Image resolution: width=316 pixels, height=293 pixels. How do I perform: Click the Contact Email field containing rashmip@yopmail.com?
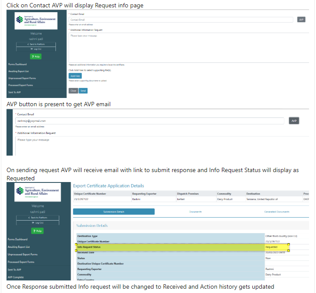150,121
